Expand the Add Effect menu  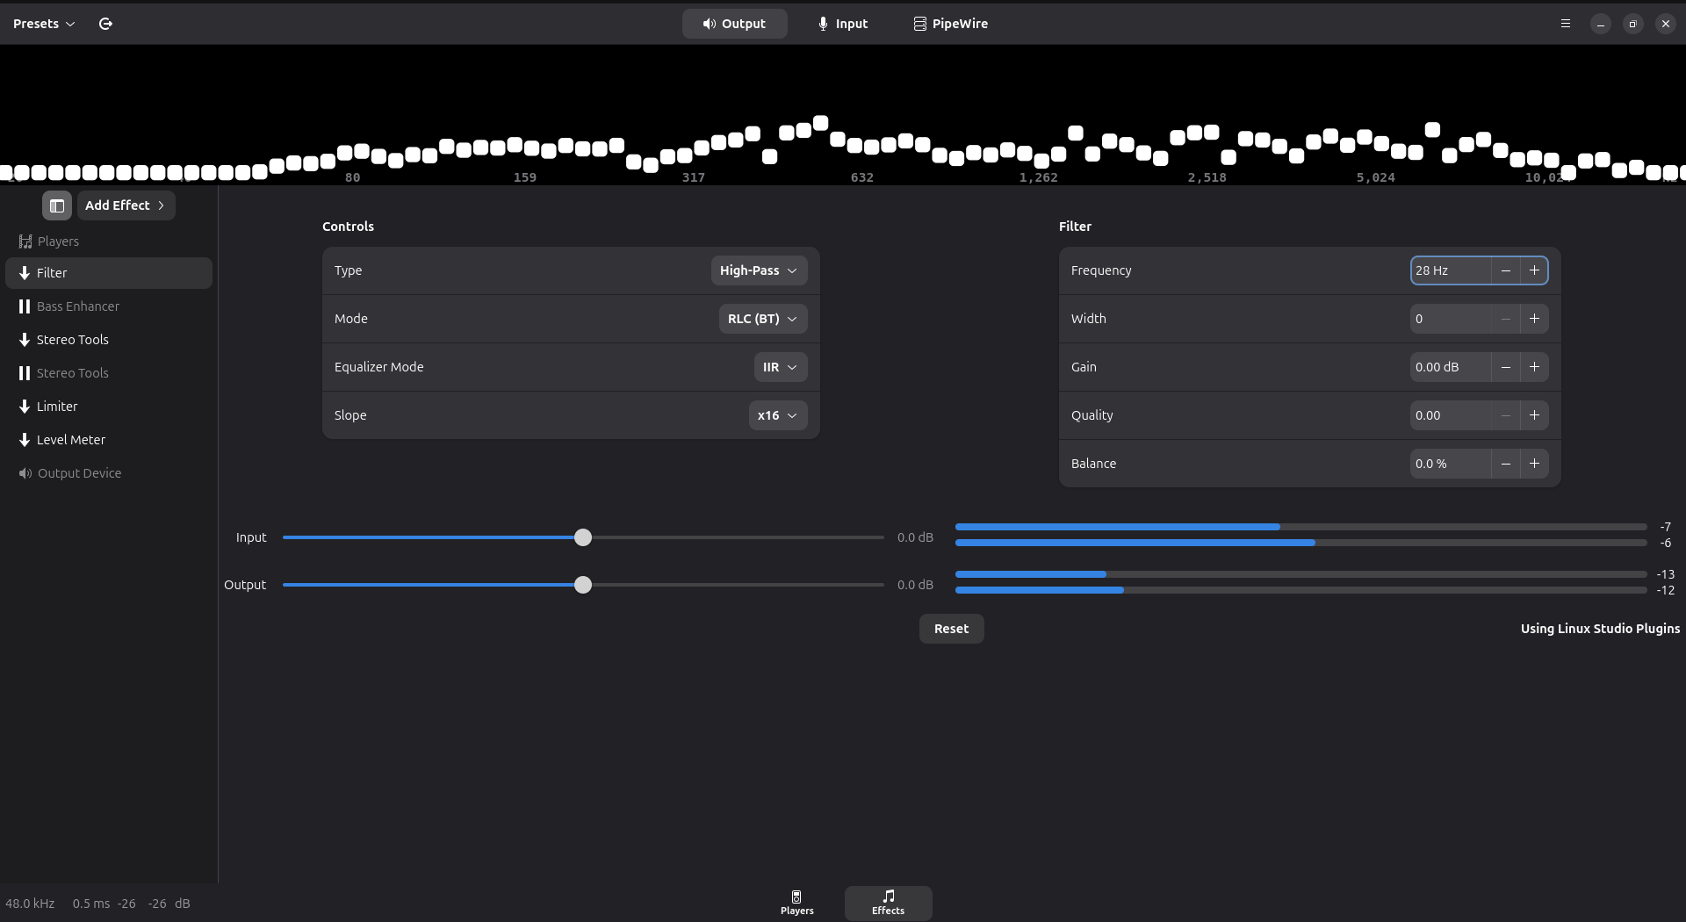(126, 205)
